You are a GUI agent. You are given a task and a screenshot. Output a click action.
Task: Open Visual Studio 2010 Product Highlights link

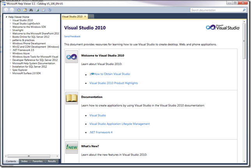coord(113,83)
